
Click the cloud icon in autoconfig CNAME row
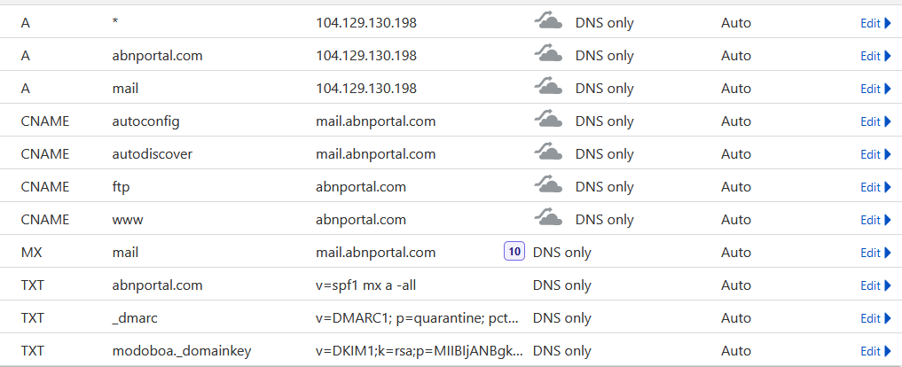(548, 121)
